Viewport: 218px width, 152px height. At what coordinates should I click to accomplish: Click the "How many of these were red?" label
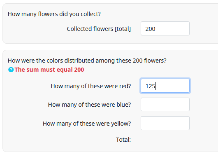coord(91,86)
